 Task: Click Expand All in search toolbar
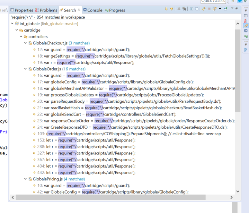click(192, 9)
